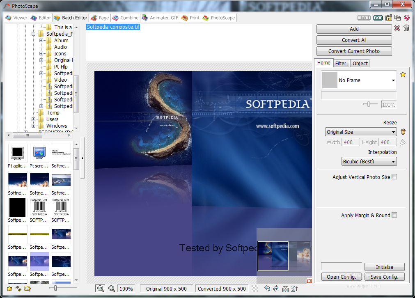Click the triangle icon beside Height field
Screen dimensions: 415x298
coord(403,142)
